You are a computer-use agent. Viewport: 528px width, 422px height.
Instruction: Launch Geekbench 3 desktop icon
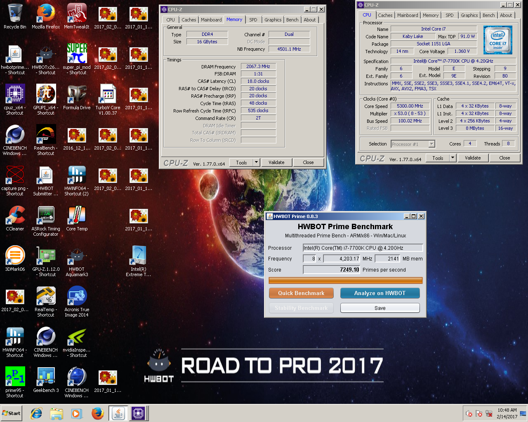pos(46,380)
